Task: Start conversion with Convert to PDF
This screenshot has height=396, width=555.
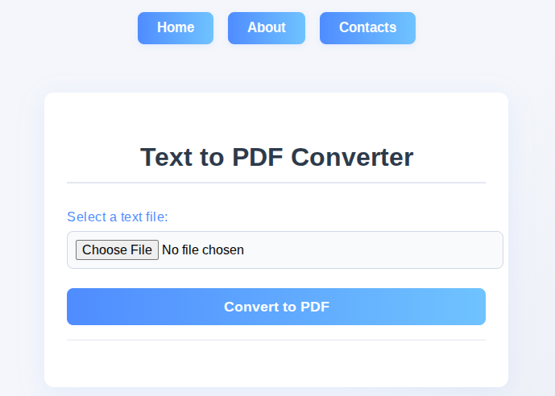Action: coord(276,307)
